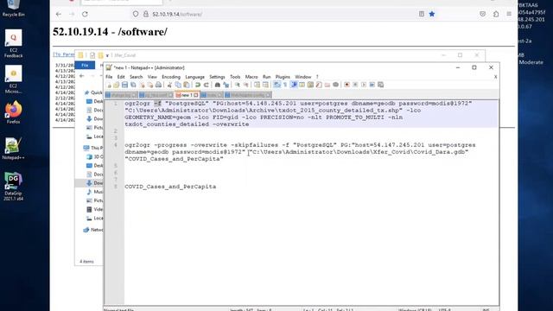Click the Cut scissors icon
The height and width of the screenshot is (311, 553).
(169, 85)
